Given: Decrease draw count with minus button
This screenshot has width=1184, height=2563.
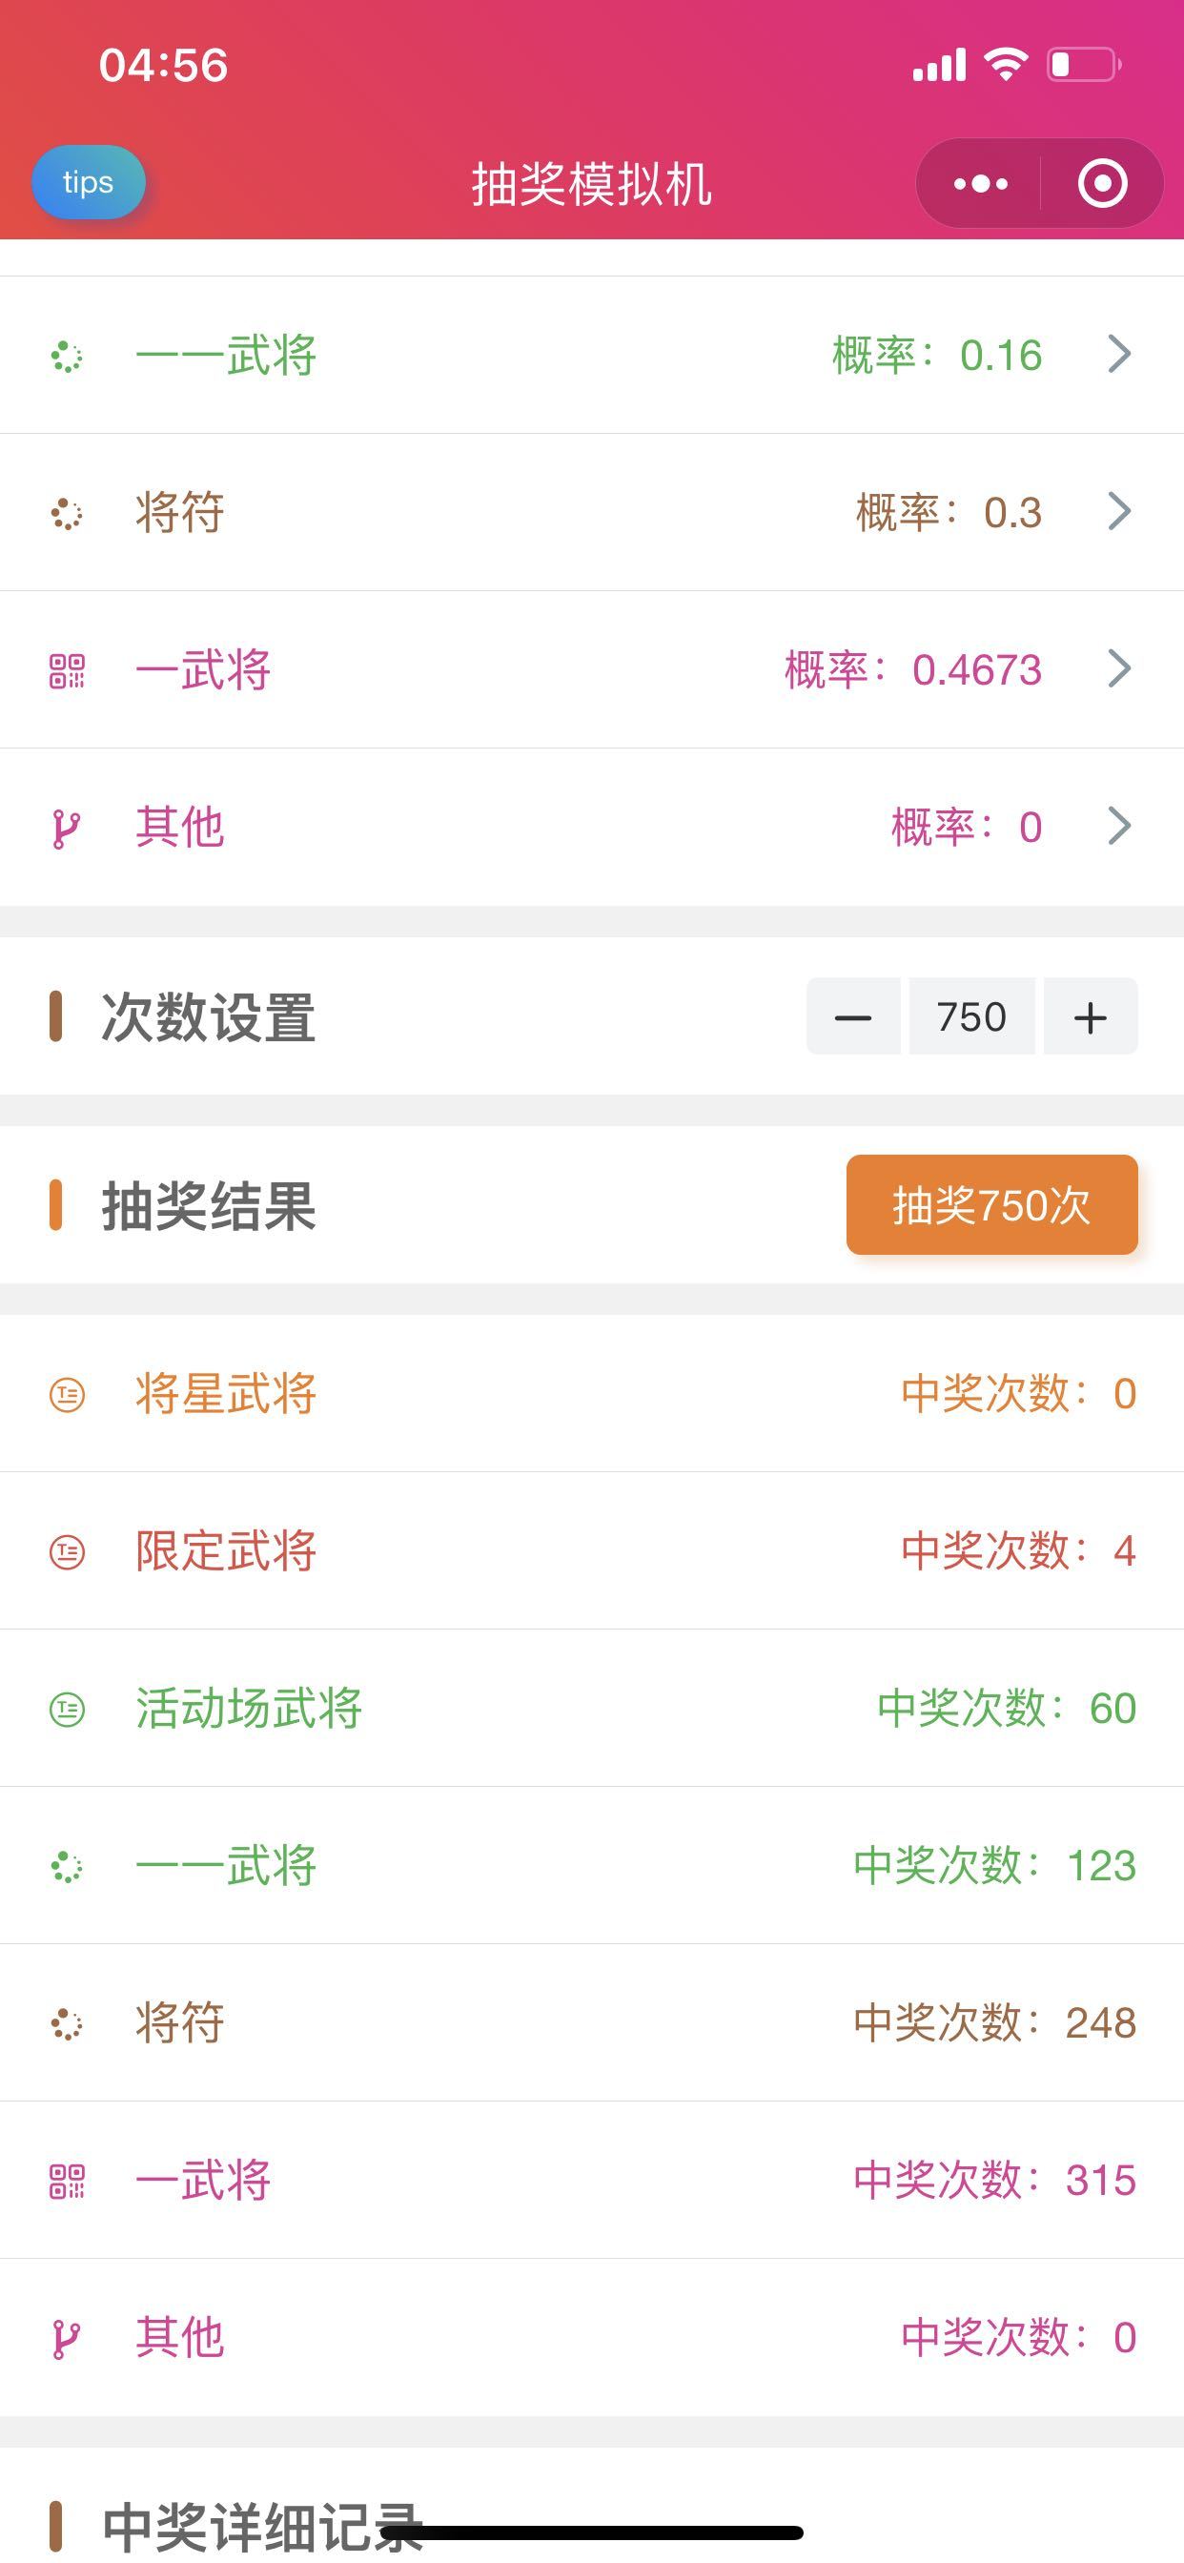Looking at the screenshot, I should [852, 1015].
